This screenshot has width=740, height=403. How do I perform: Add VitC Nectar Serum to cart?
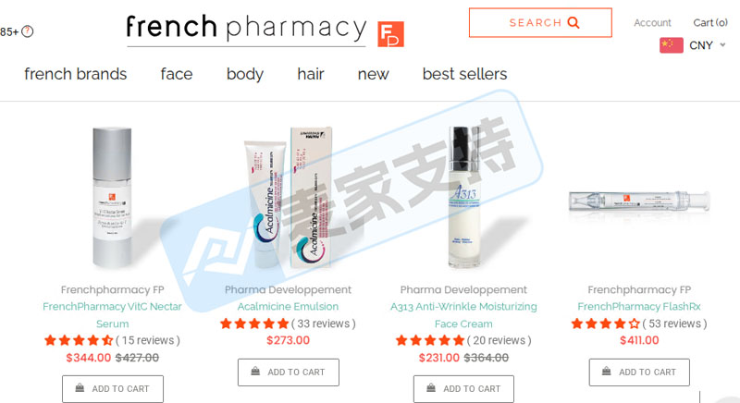pyautogui.click(x=113, y=389)
